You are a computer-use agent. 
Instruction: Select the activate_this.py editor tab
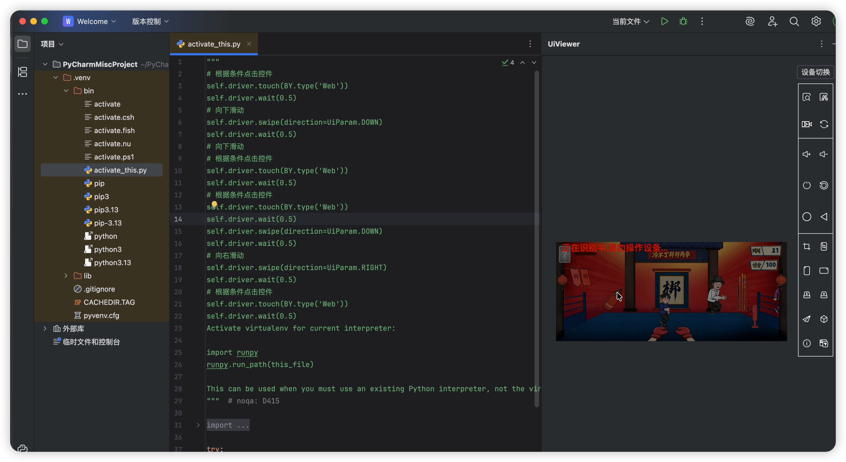pyautogui.click(x=213, y=44)
